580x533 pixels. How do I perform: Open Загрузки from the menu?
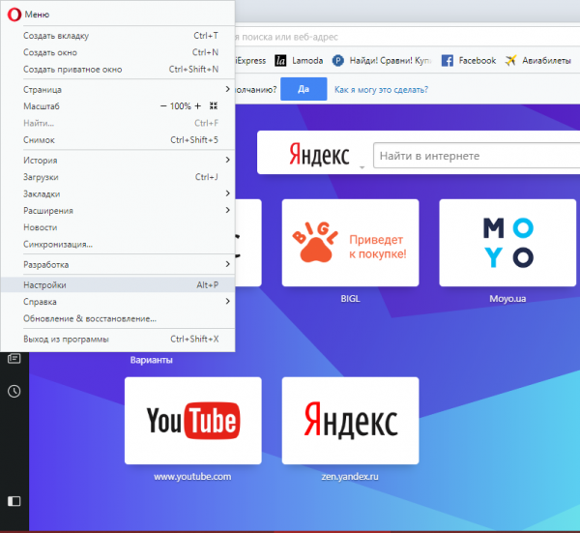pyautogui.click(x=118, y=177)
